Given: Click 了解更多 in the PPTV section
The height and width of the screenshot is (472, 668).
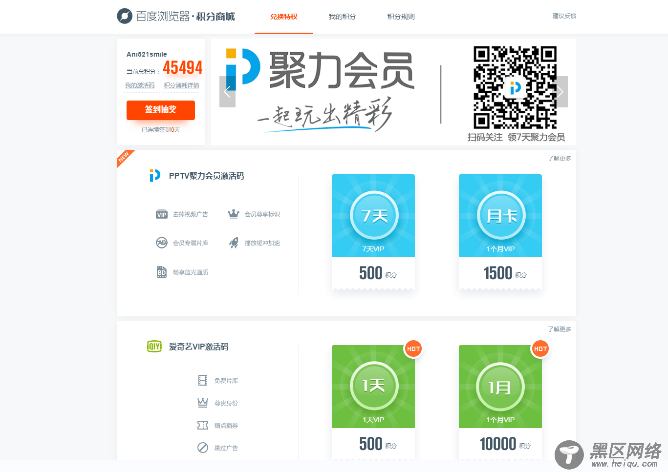Looking at the screenshot, I should point(560,159).
